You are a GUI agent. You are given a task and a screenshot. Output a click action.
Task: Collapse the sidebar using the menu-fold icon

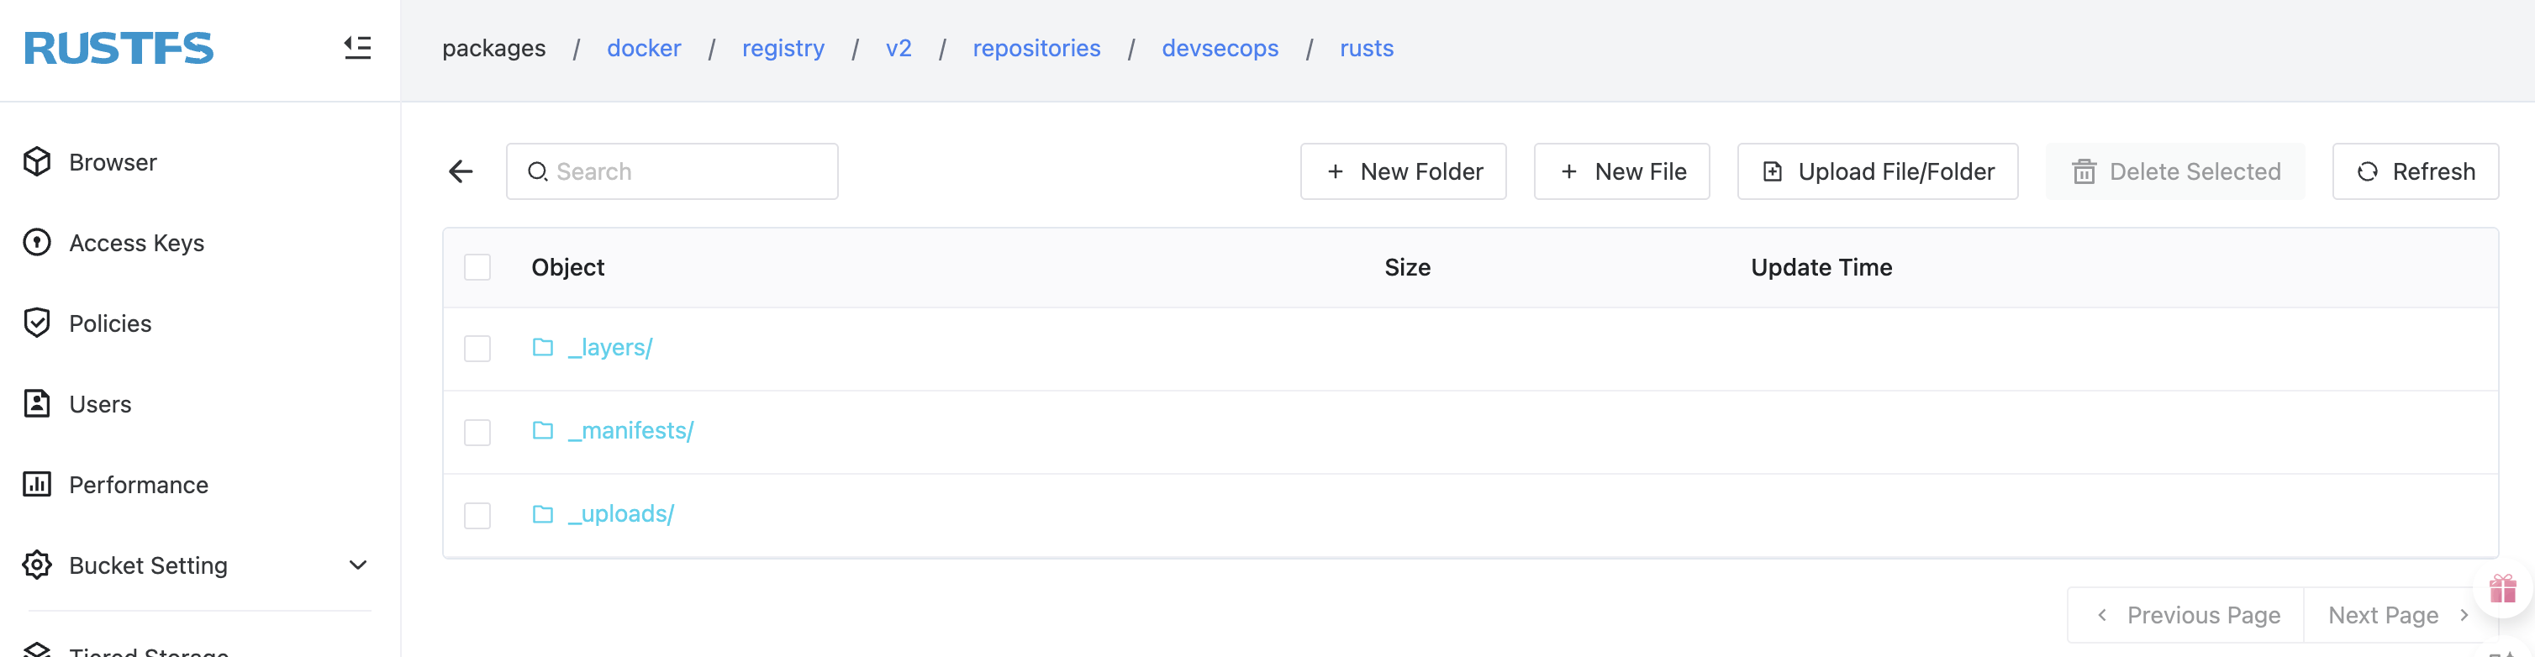click(x=357, y=47)
